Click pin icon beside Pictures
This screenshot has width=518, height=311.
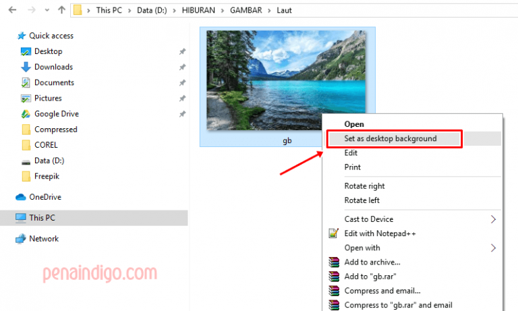pos(182,98)
